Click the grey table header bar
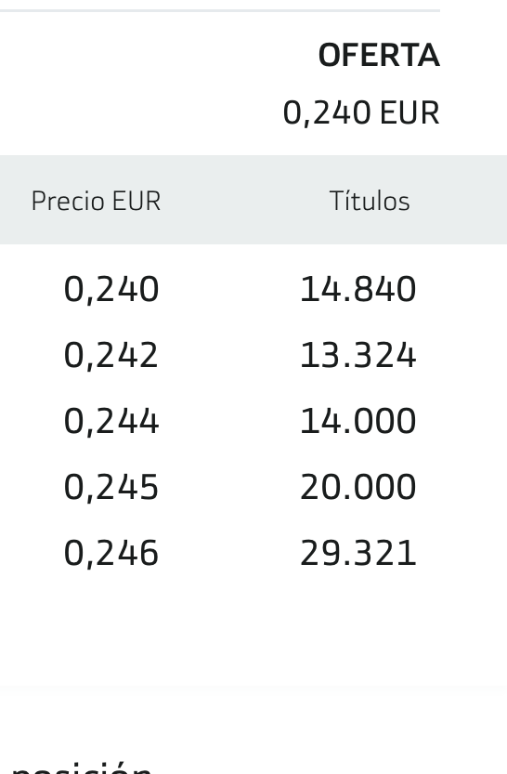The width and height of the screenshot is (507, 774). click(x=253, y=200)
